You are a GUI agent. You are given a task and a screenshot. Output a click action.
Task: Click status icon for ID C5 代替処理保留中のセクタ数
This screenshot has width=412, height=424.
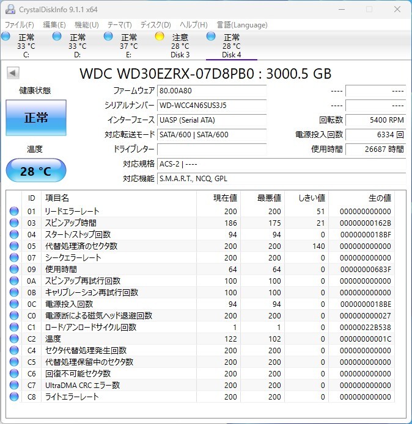click(14, 362)
